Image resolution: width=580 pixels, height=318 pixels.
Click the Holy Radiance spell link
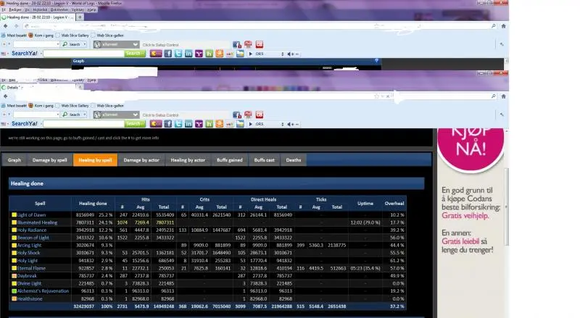[31, 229]
